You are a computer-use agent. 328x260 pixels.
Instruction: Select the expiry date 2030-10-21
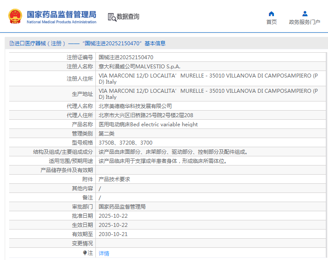tap(113, 234)
